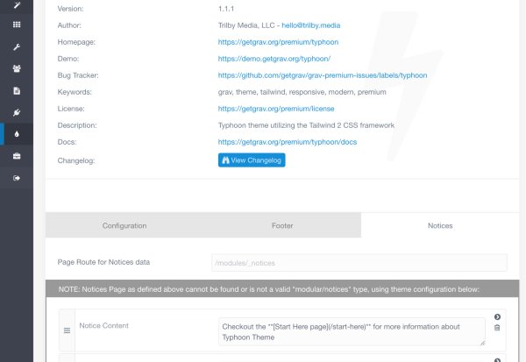Viewport: 526px width, 362px height.
Task: Open Accounts users icon in sidebar
Action: coord(17,68)
